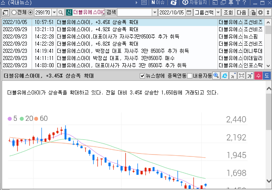272x190 pixels.
Task: Open the N이슈 issue panel
Action: pyautogui.click(x=158, y=2)
